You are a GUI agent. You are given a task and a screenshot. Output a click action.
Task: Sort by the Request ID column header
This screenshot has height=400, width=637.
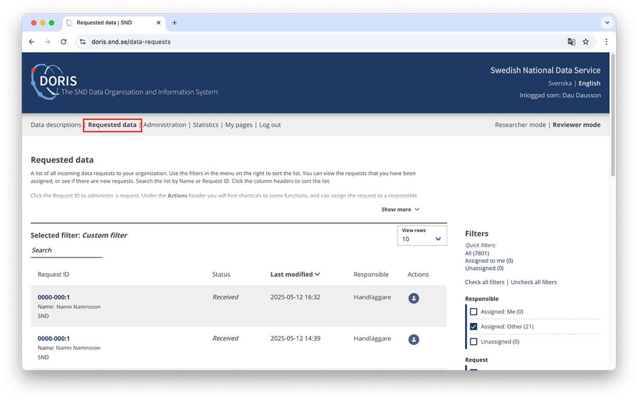tap(53, 274)
